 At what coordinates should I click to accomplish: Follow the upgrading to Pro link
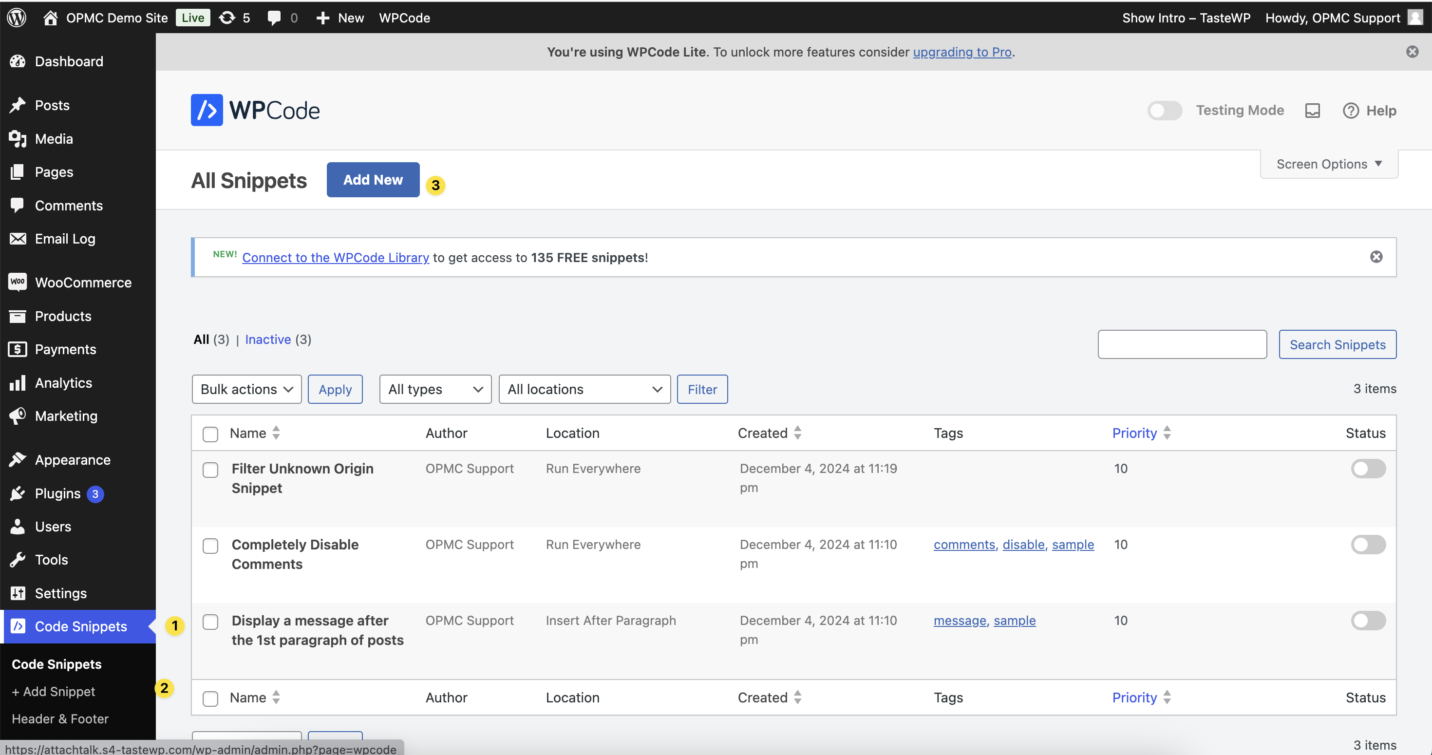[x=962, y=52]
